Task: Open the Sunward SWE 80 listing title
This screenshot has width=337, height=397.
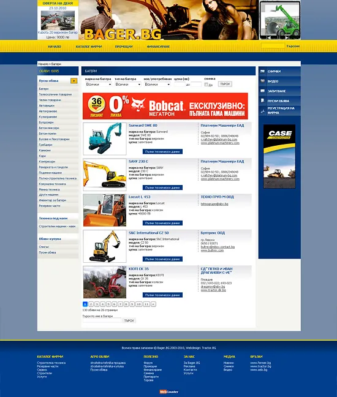Action: (x=143, y=126)
